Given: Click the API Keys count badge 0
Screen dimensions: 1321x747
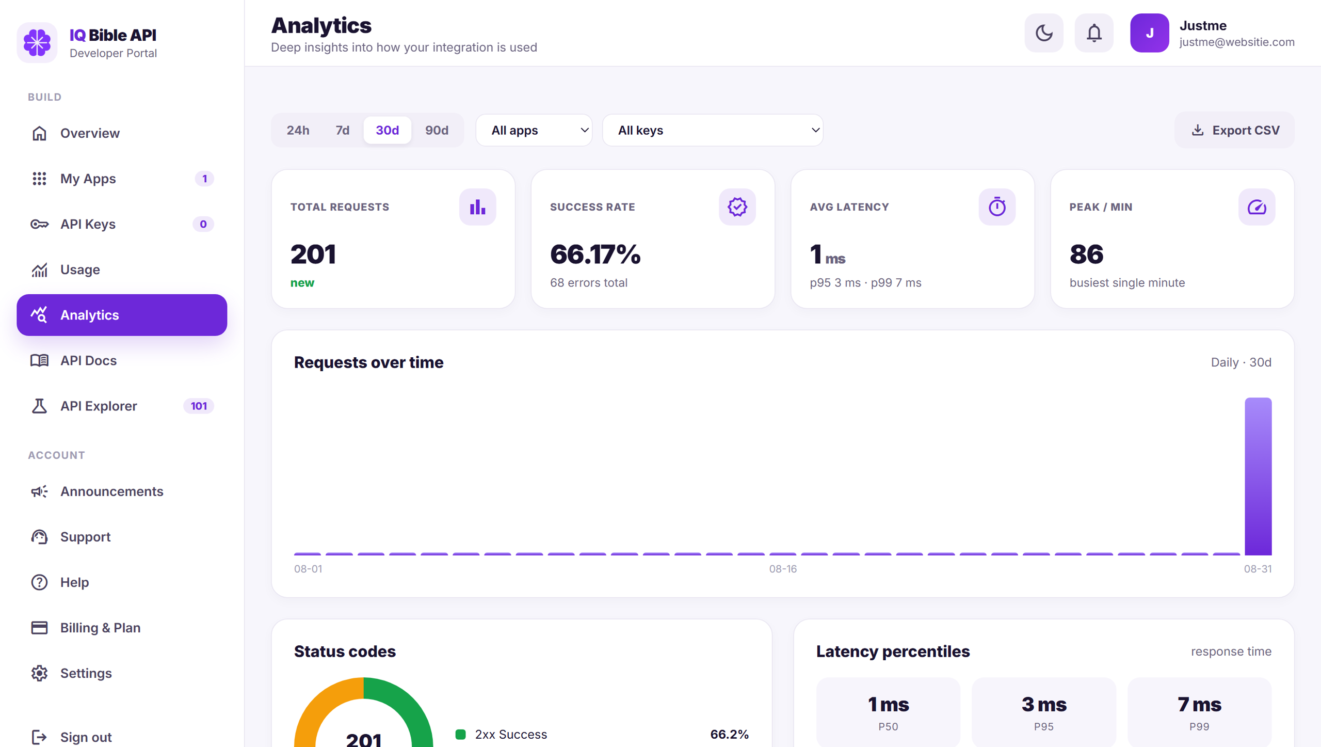Looking at the screenshot, I should [203, 224].
